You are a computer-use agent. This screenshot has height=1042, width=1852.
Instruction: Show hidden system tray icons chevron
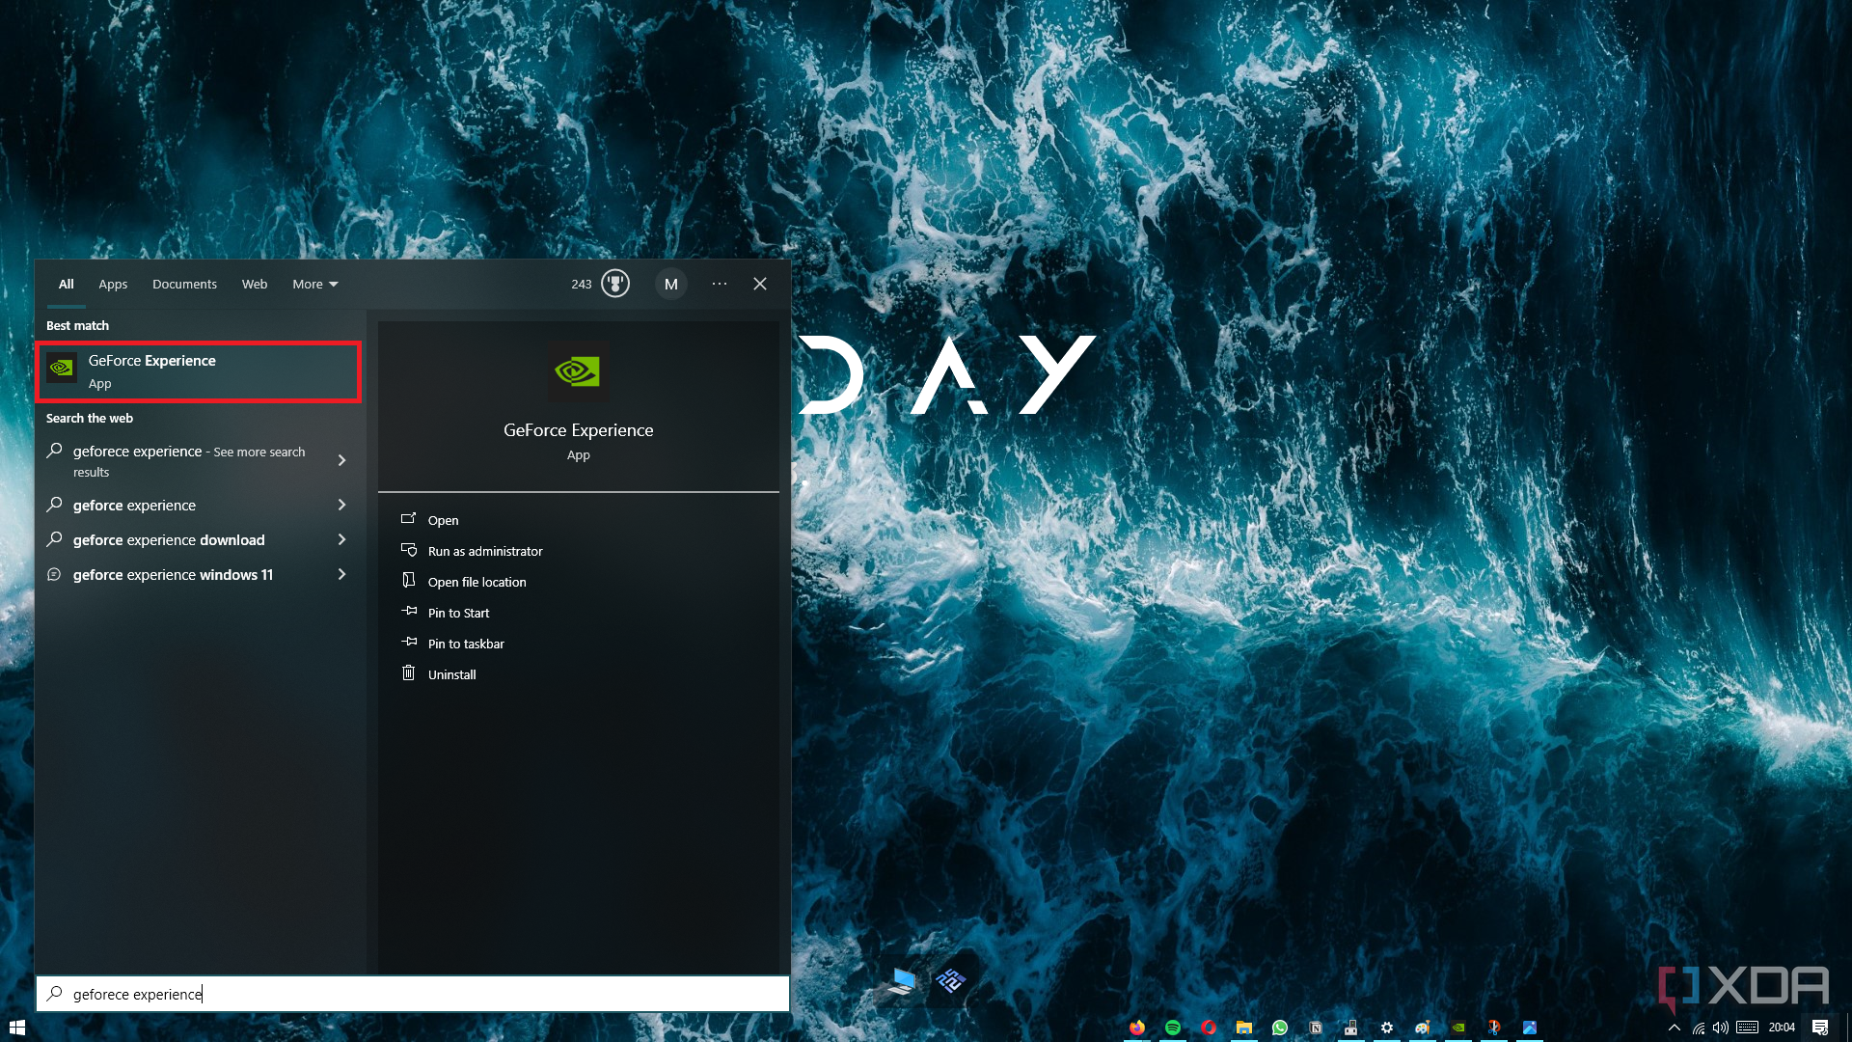[1675, 1028]
